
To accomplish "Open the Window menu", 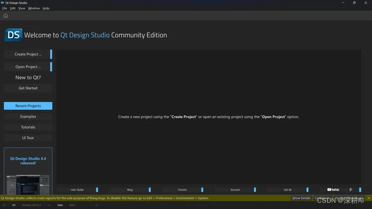I will point(34,8).
